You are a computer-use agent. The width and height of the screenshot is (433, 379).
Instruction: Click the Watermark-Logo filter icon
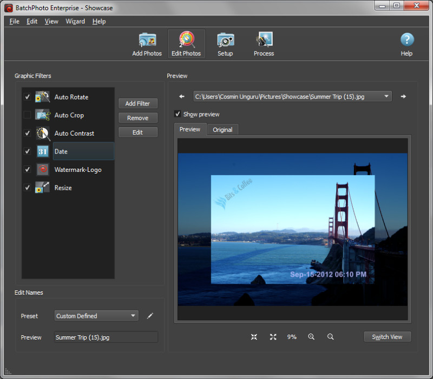(43, 169)
